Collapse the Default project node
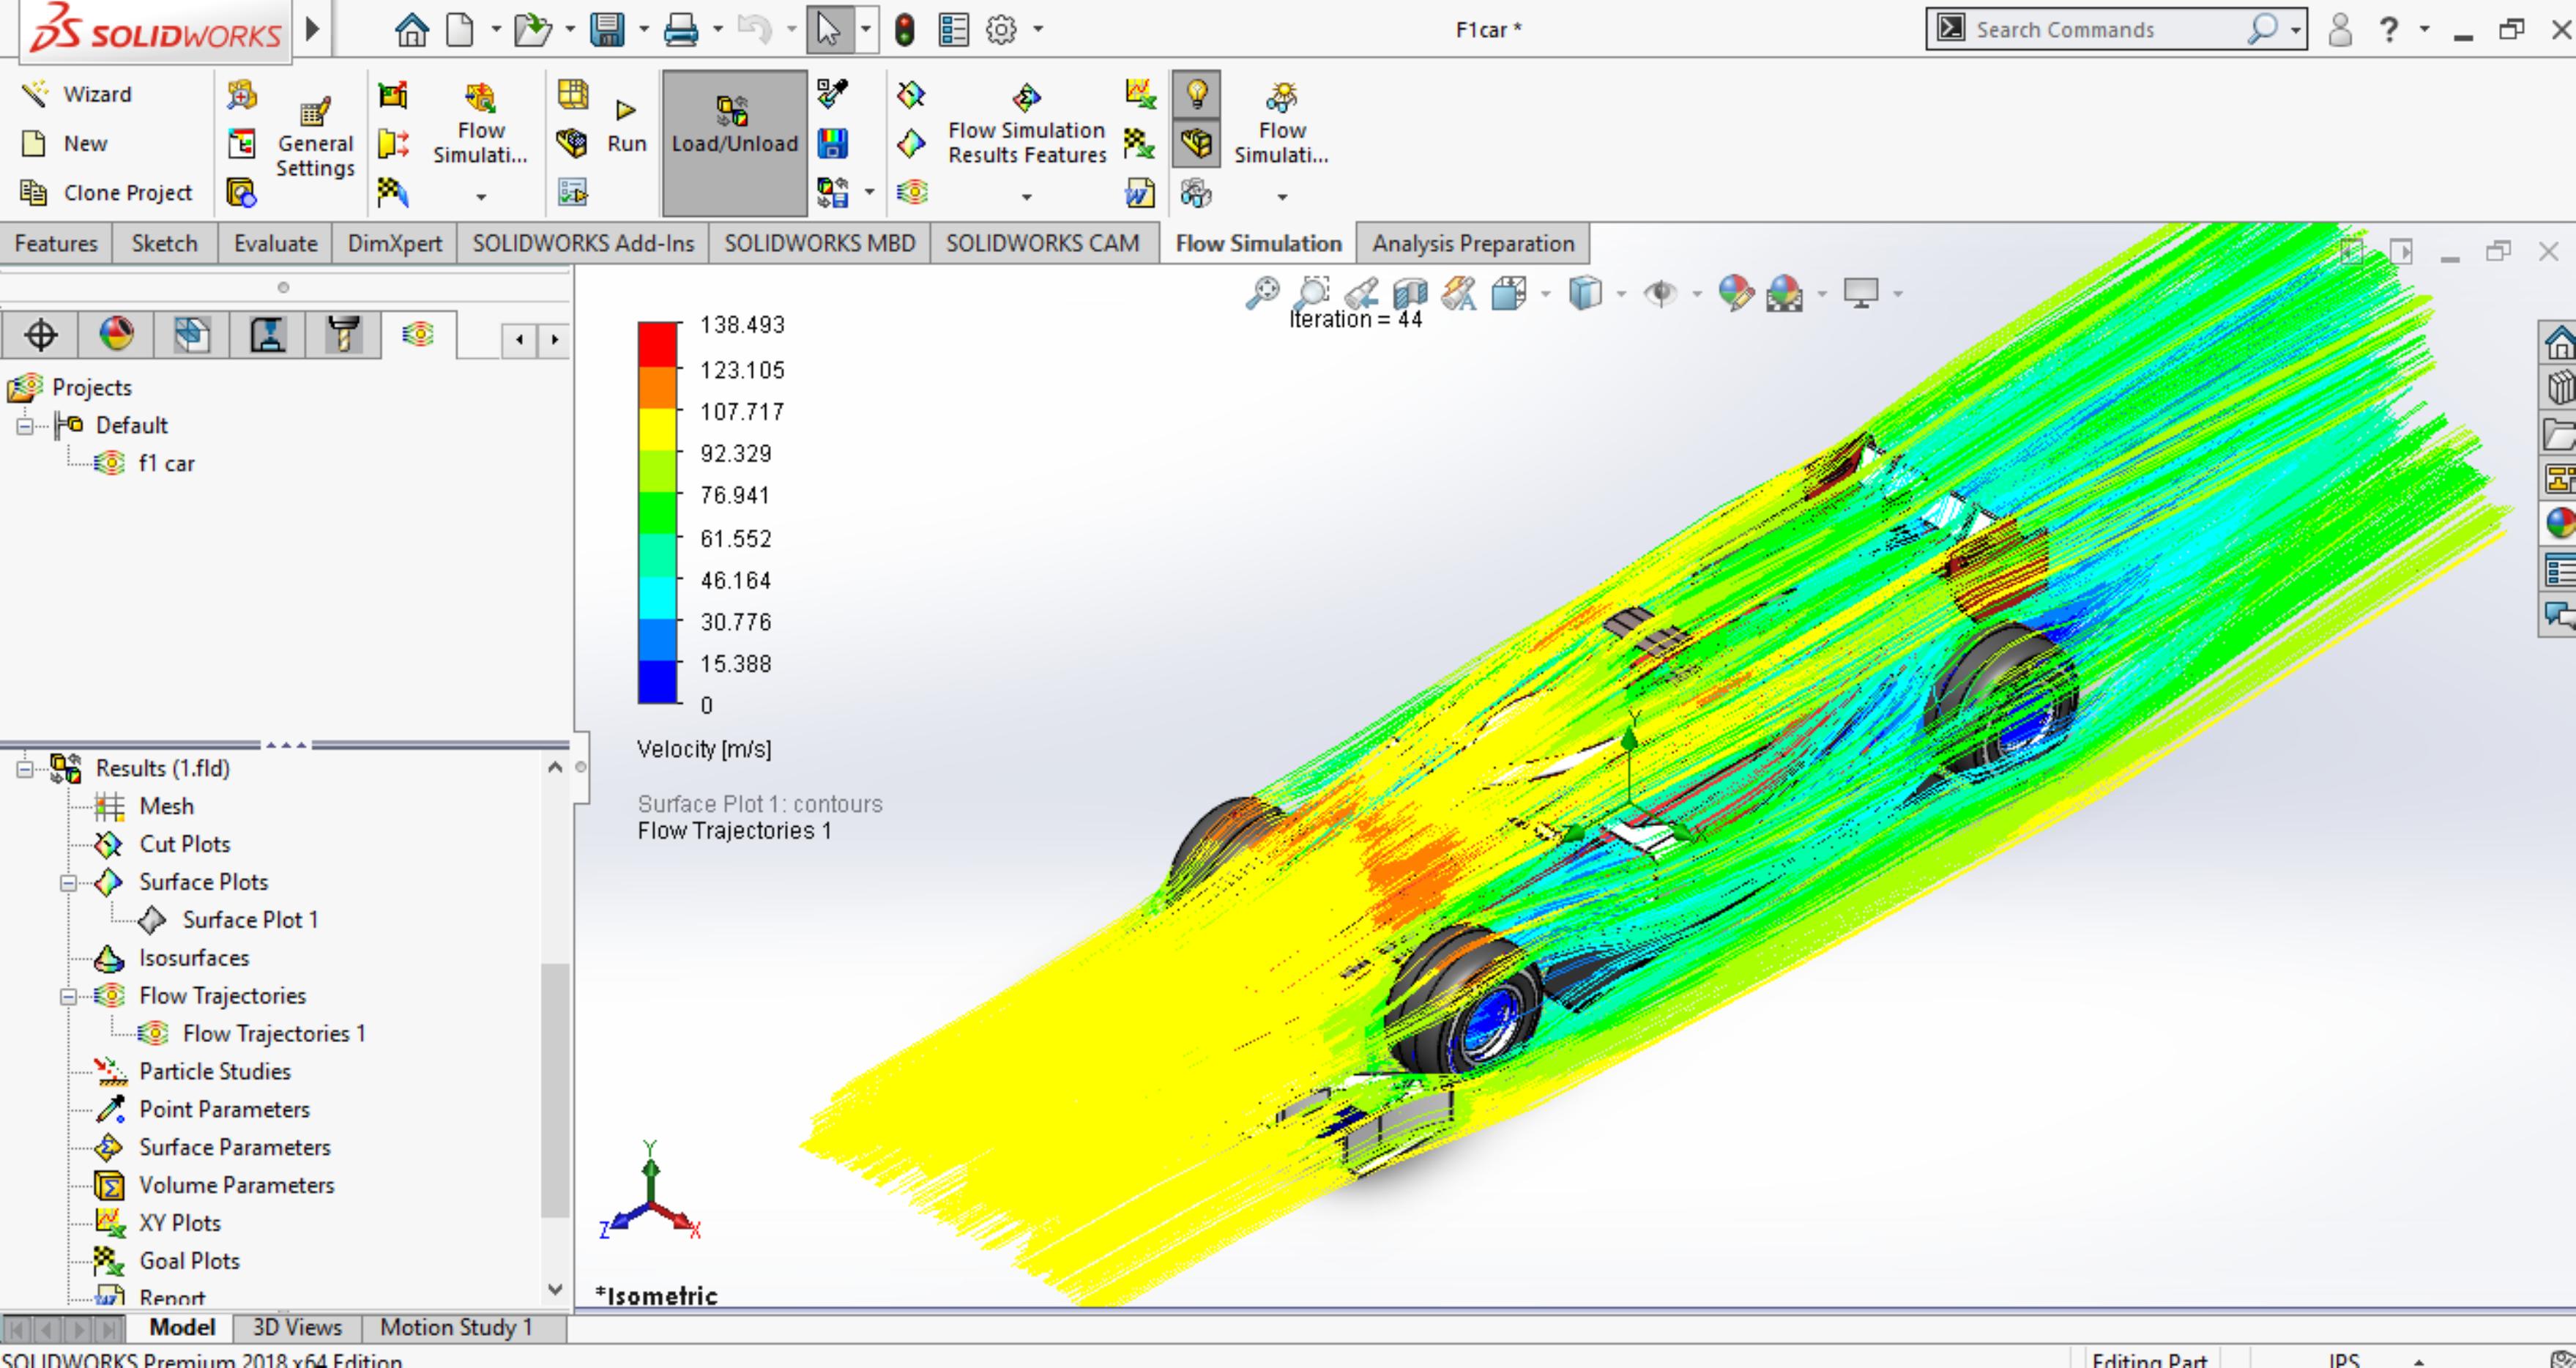 coord(25,426)
